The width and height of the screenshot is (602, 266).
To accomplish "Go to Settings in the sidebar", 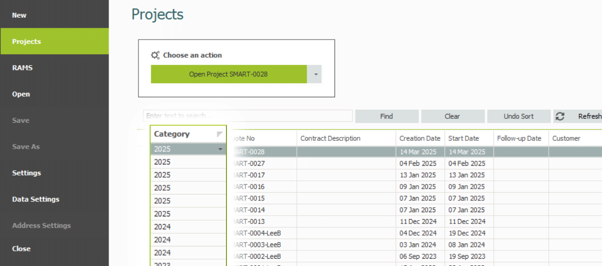I will 26,173.
